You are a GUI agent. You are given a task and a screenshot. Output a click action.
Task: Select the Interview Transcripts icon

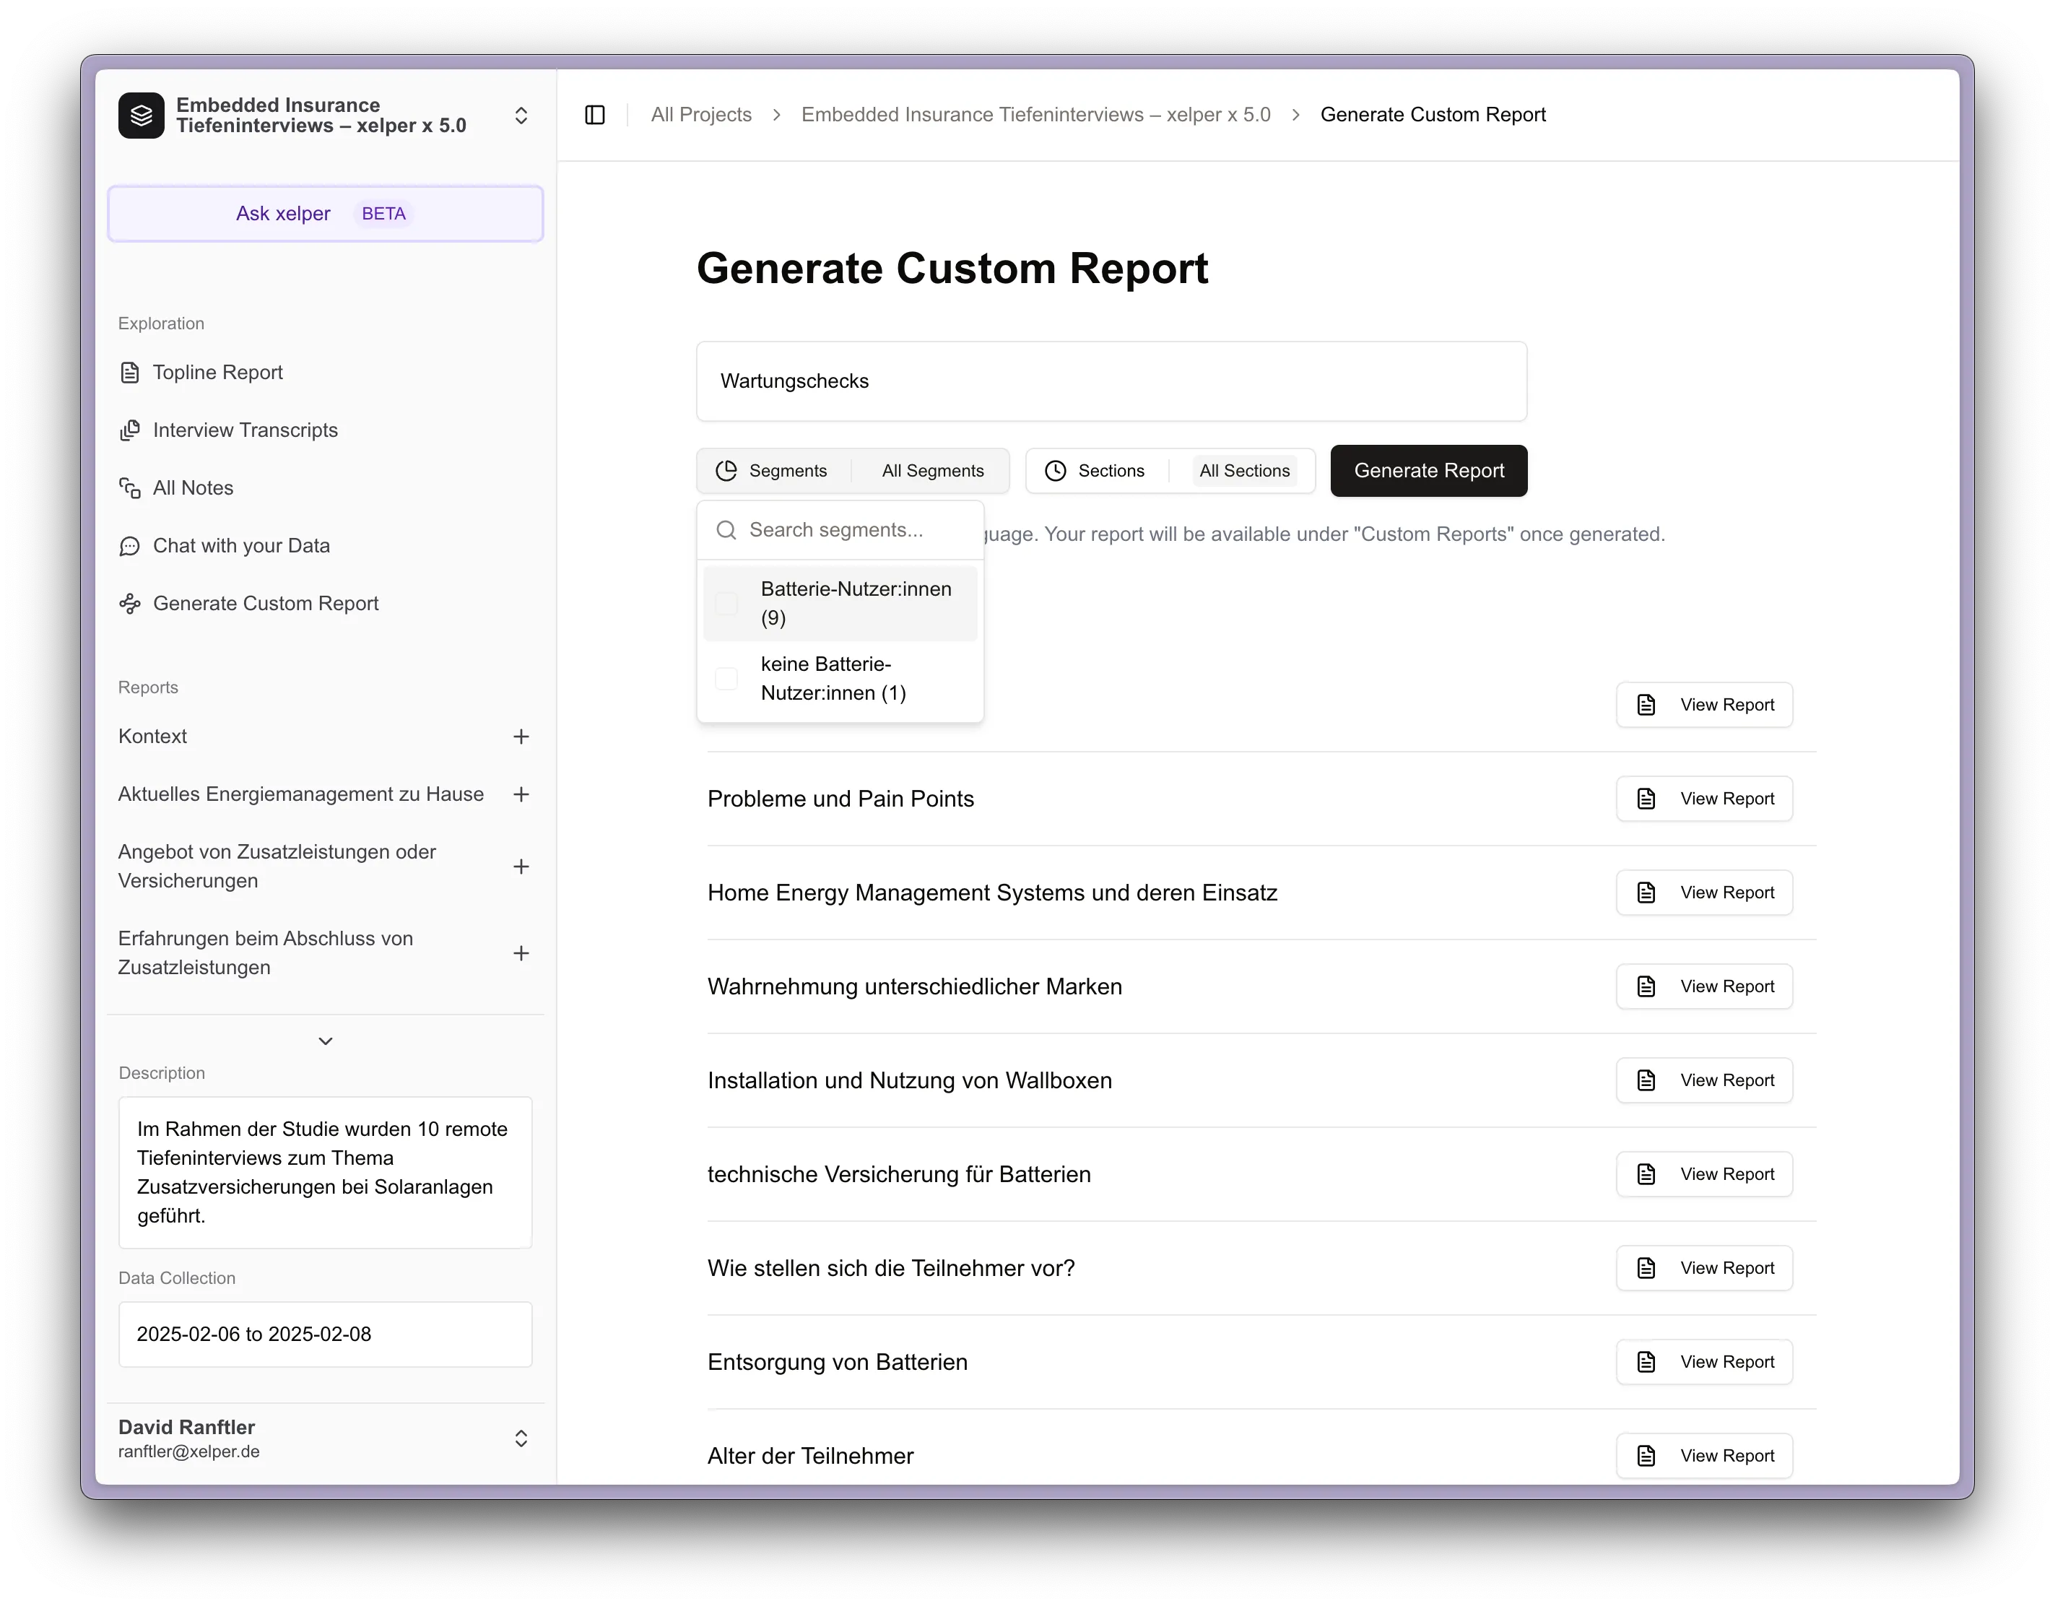click(x=131, y=430)
